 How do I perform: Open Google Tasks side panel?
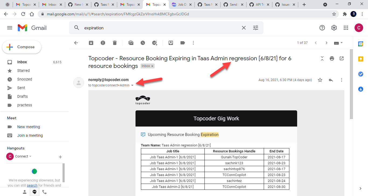tap(361, 74)
